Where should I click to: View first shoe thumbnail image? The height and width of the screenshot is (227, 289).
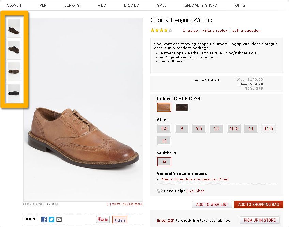(x=14, y=28)
